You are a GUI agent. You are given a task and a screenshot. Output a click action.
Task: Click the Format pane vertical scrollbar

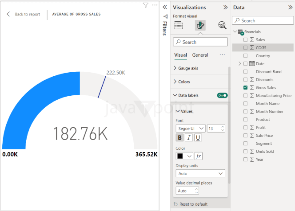229,125
